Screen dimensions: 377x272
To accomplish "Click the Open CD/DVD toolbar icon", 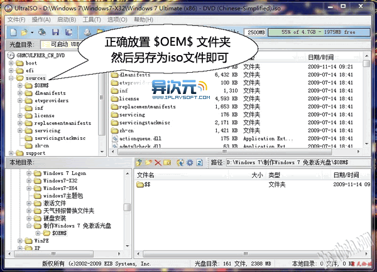I will coord(42,32).
